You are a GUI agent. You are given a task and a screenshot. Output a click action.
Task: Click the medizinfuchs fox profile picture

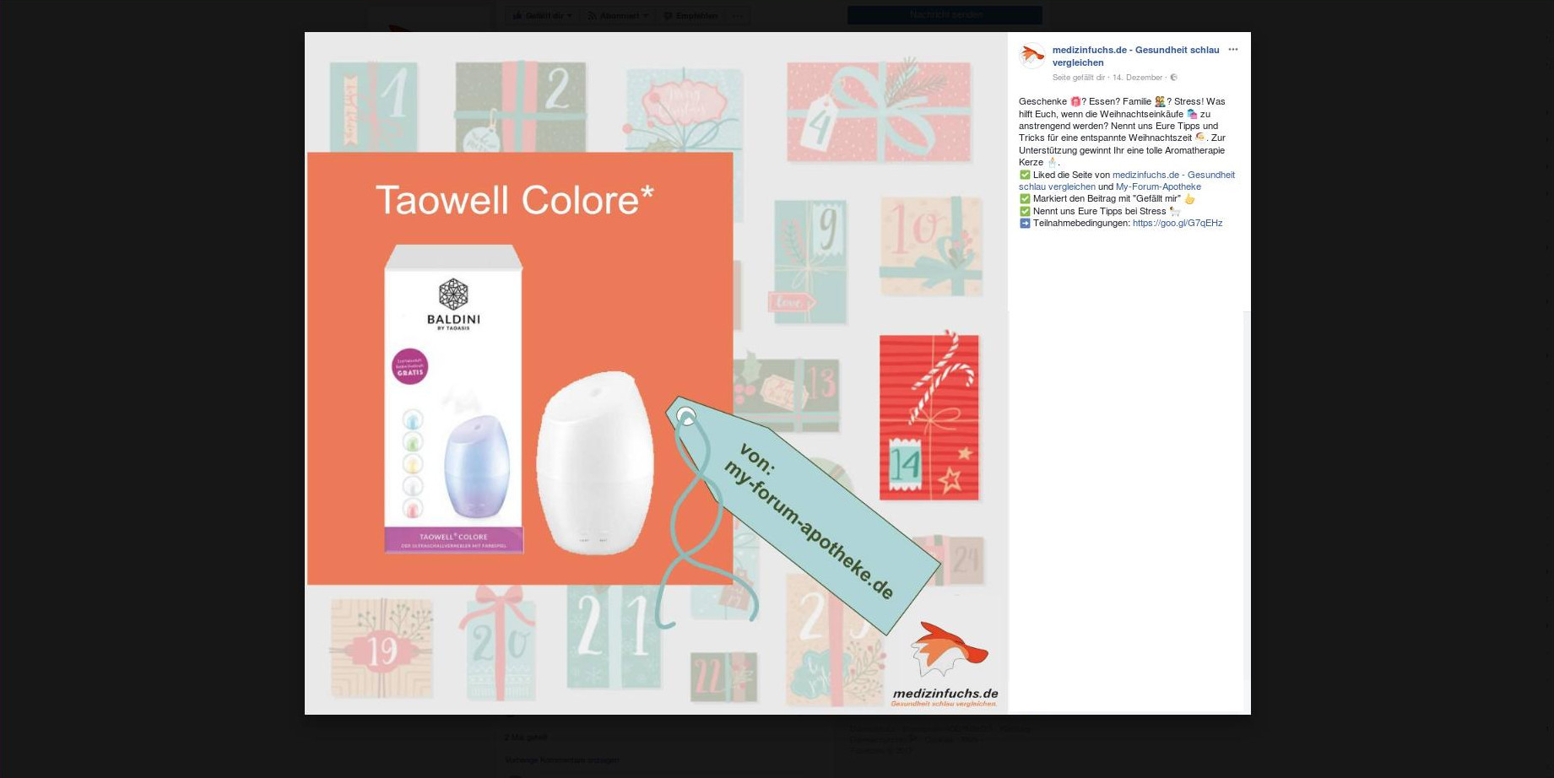point(1031,56)
